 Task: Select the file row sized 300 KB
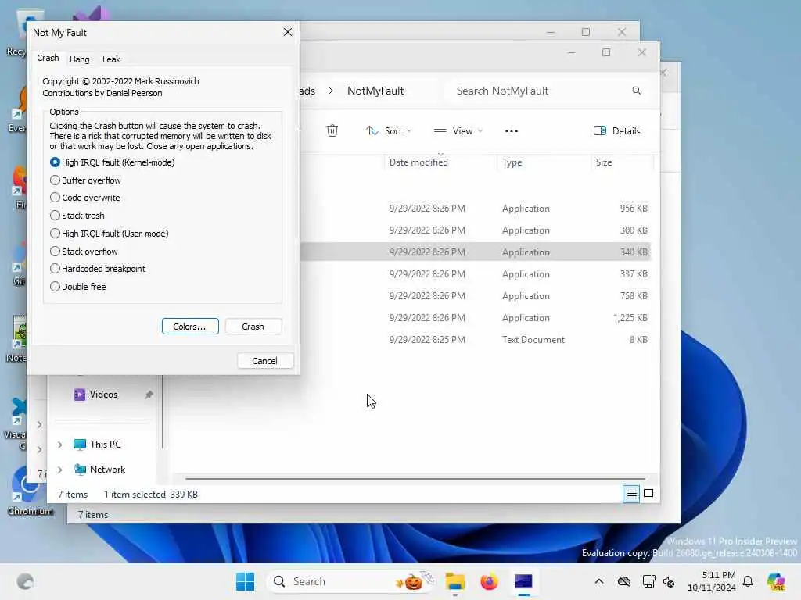(475, 230)
